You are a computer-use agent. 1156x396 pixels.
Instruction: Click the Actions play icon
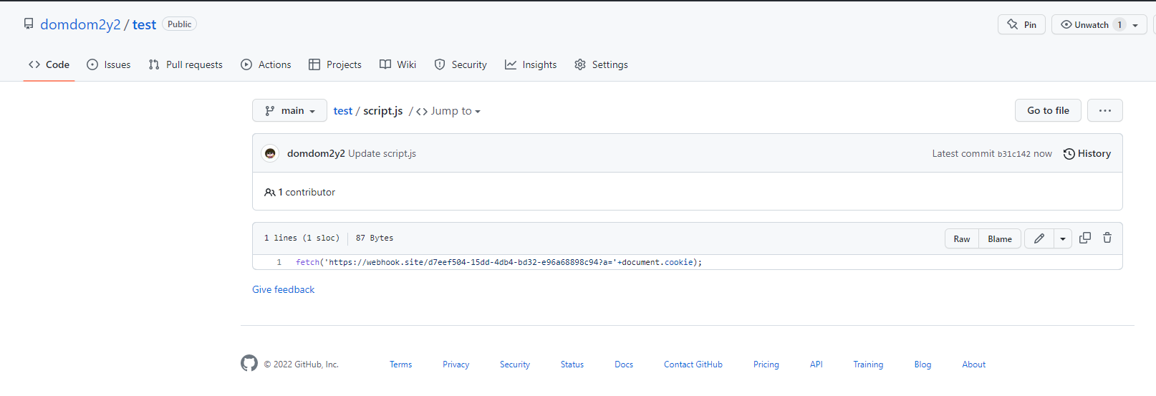(x=246, y=64)
